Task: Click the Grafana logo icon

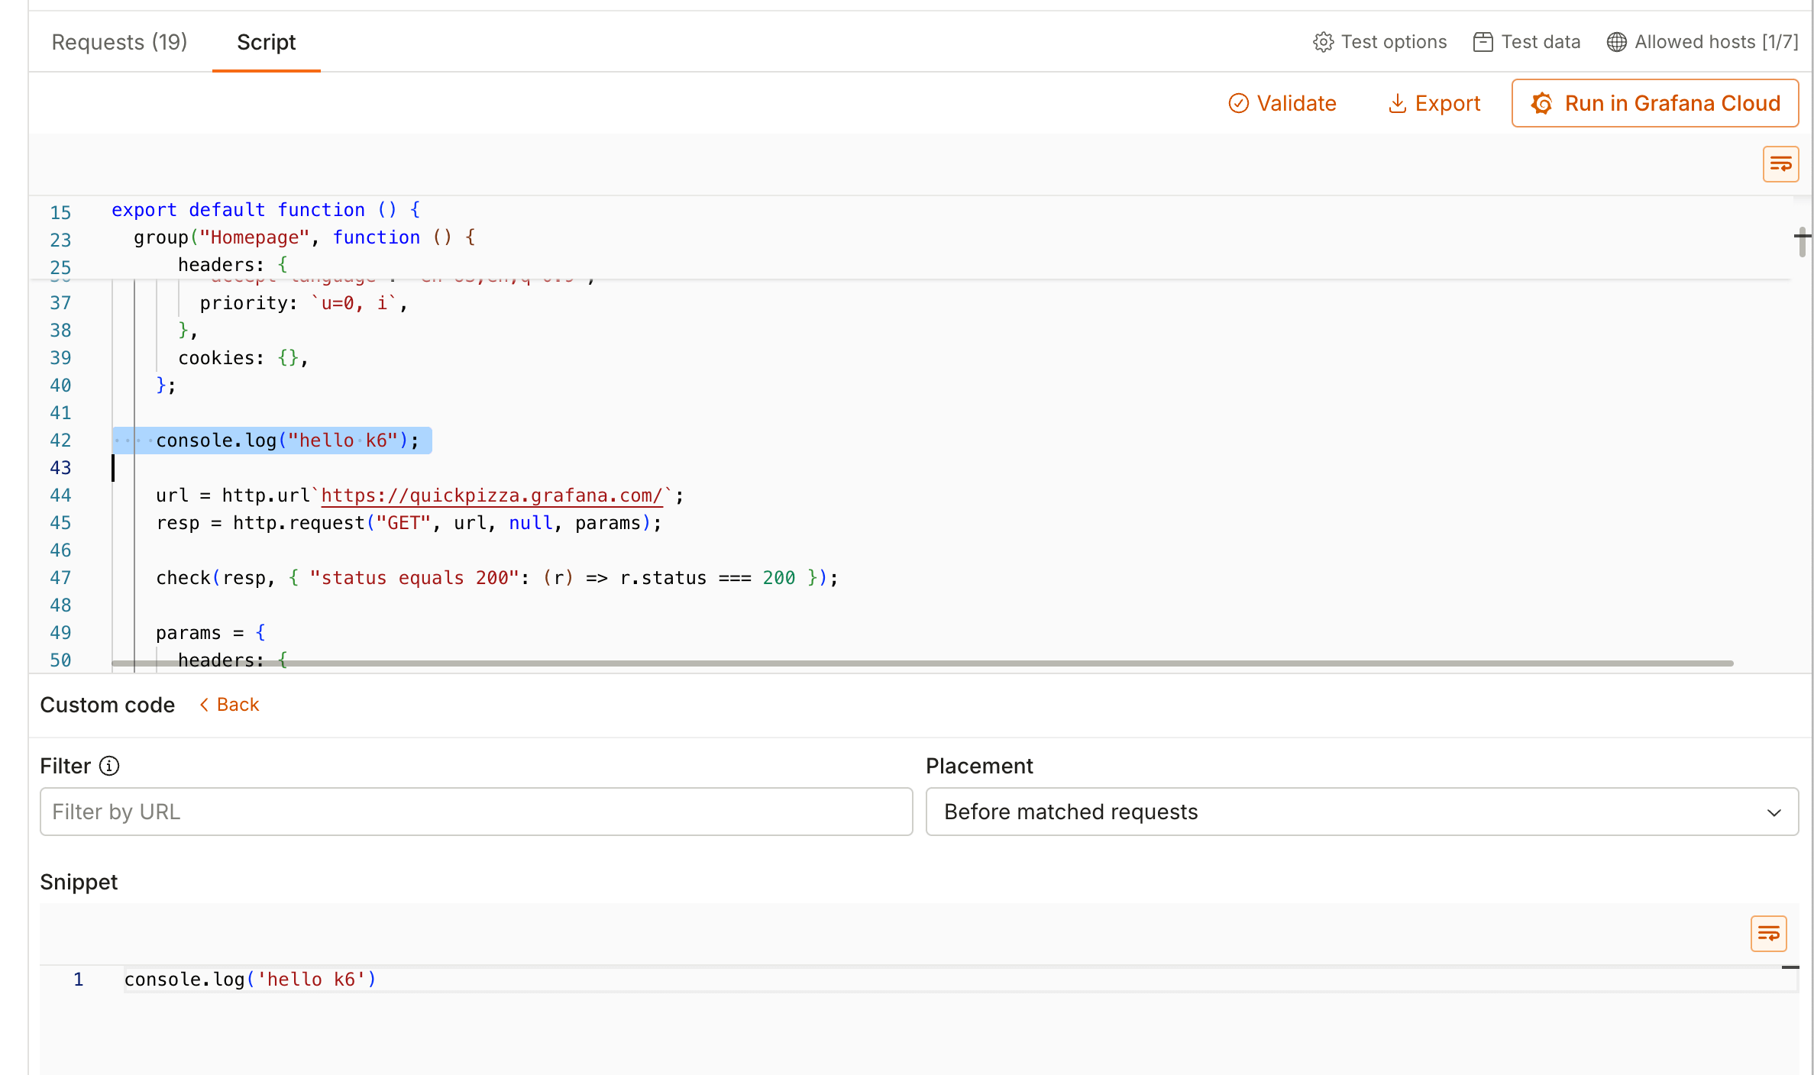Action: (1542, 103)
